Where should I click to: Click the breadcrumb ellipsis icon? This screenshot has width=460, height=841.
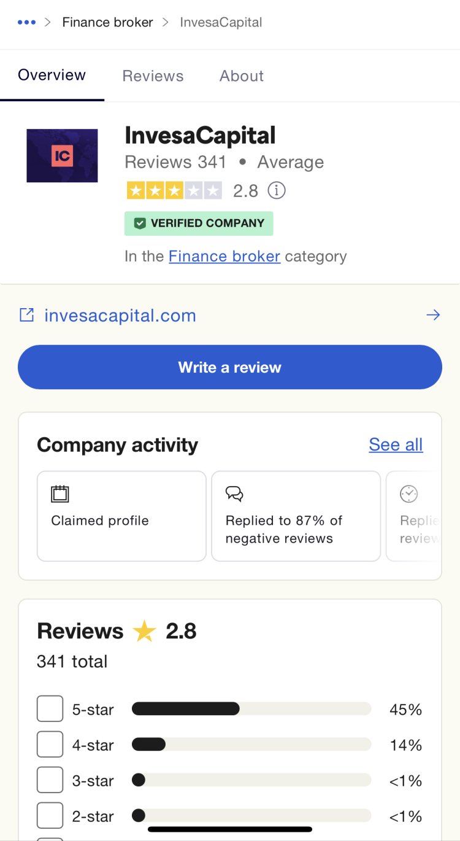point(27,21)
